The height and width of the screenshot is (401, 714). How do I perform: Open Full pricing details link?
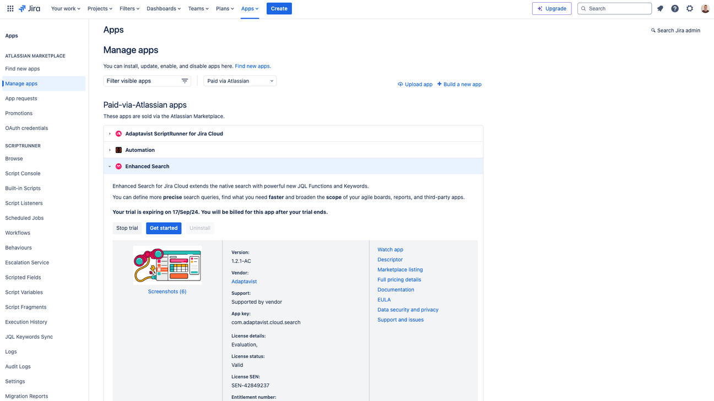click(399, 279)
